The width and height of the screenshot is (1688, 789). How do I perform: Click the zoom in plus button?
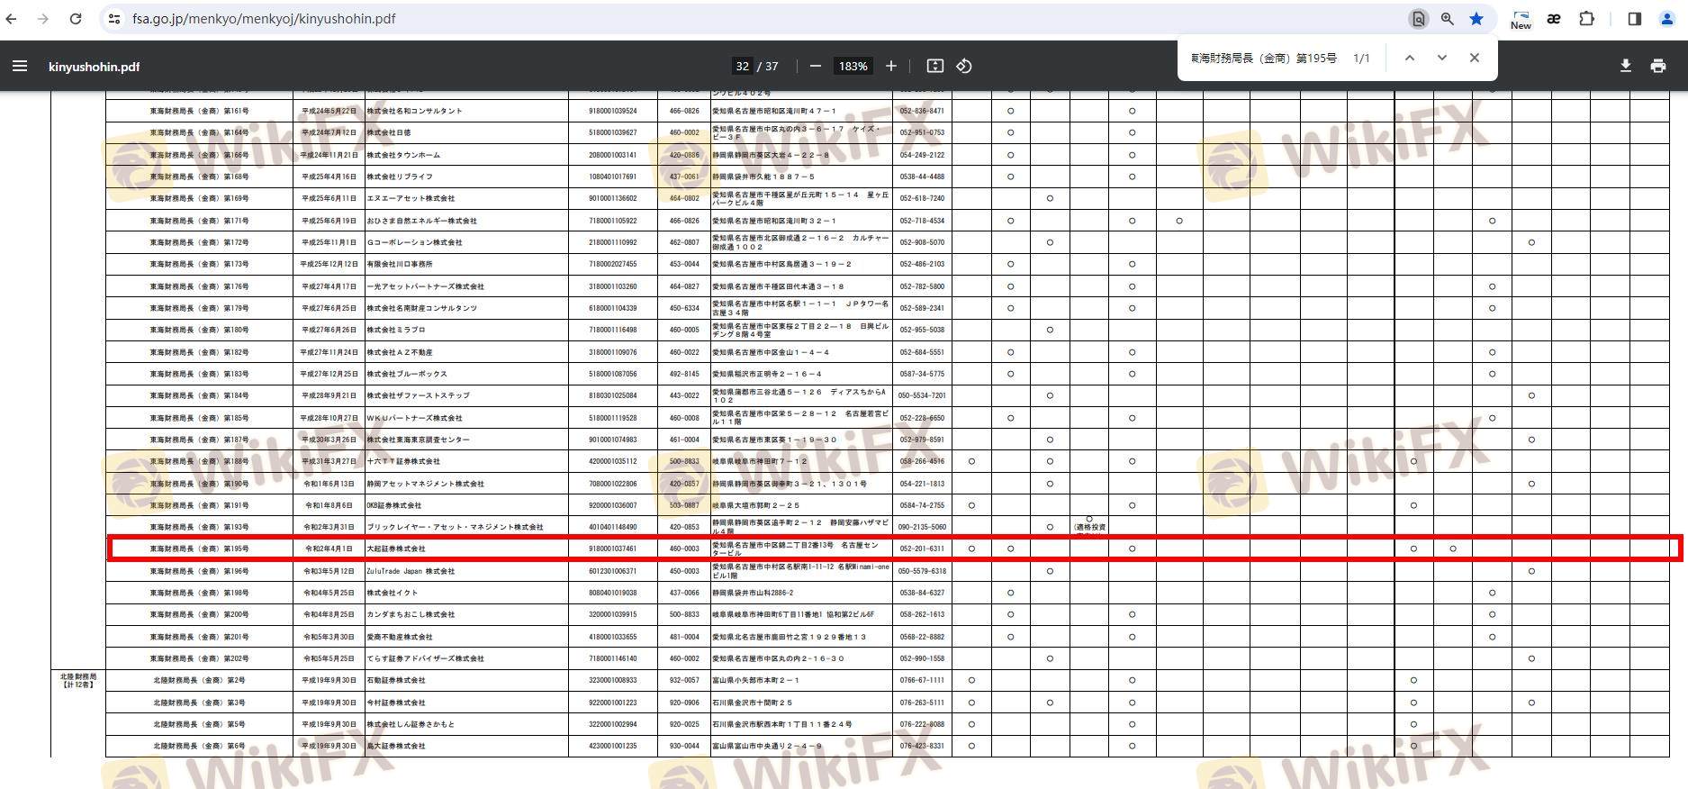891,66
